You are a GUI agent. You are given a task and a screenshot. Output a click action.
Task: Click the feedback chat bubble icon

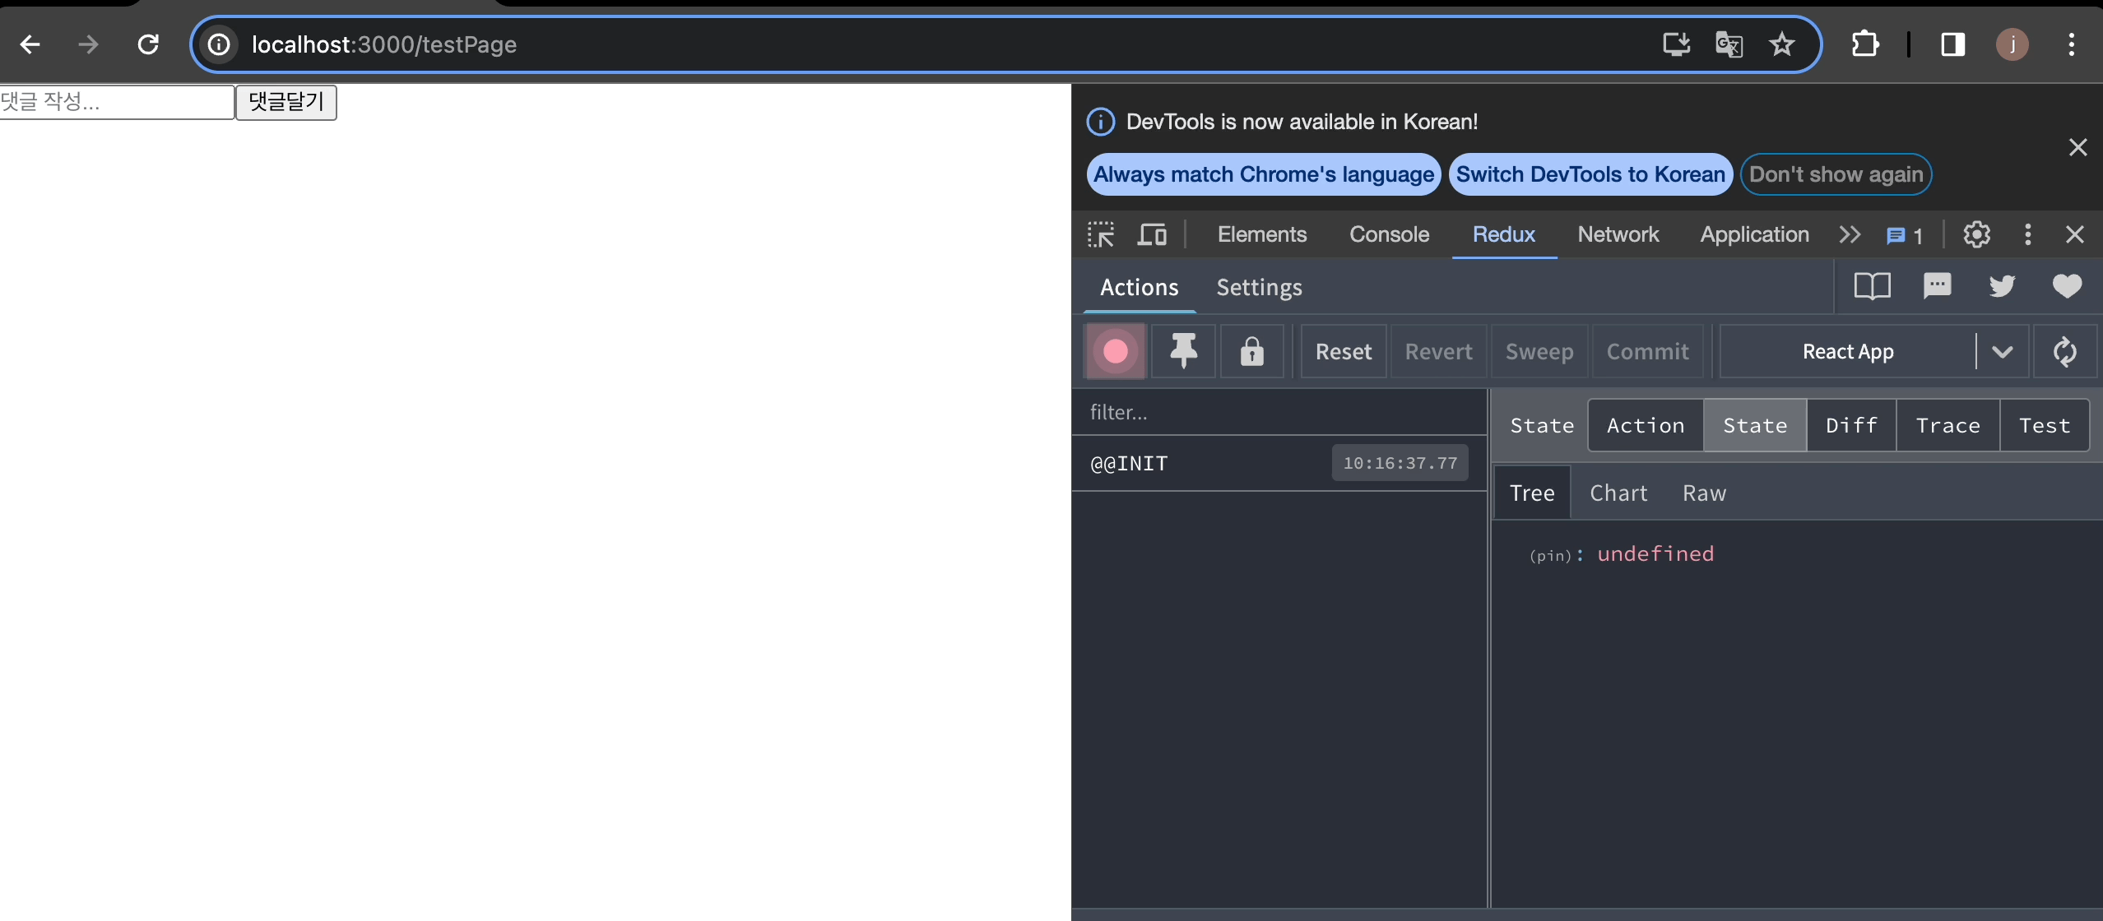(x=1937, y=286)
